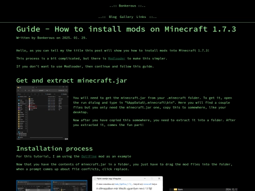Click the 'Installation process' heading
This screenshot has height=191, width=255.
[54, 149]
